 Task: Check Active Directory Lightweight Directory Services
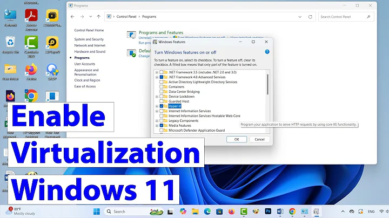point(161,82)
